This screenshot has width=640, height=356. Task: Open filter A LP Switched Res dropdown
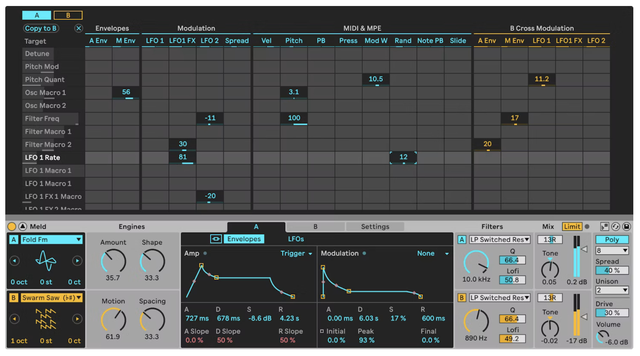[x=500, y=240]
